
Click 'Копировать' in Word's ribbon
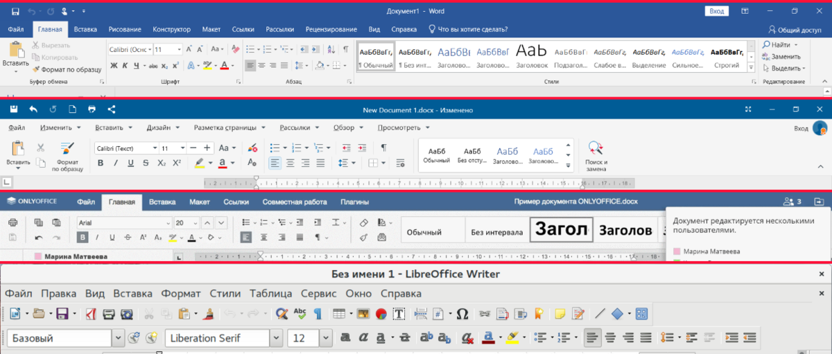coord(55,57)
